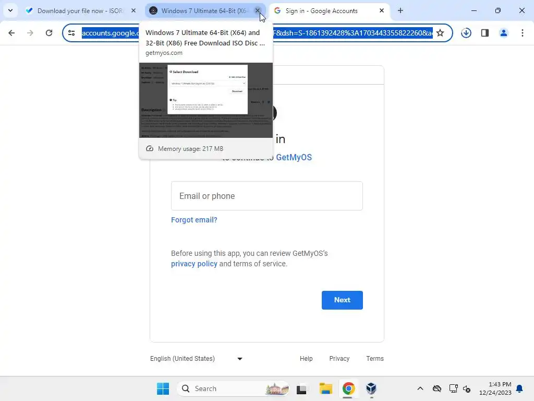
Task: Open the VirtualBox taskbar icon
Action: [x=371, y=388]
